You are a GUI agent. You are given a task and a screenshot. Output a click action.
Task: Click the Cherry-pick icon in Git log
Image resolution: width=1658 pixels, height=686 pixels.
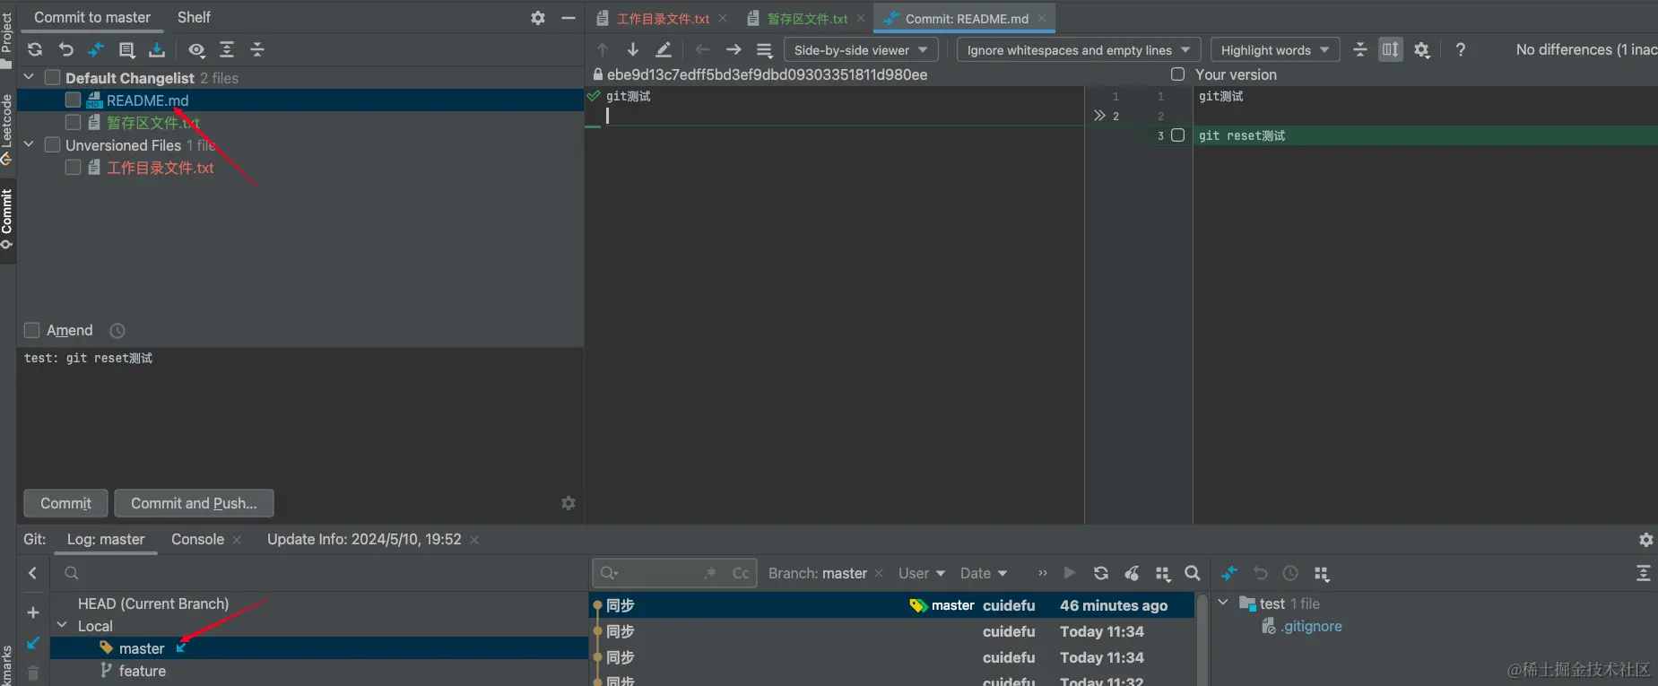(1132, 574)
